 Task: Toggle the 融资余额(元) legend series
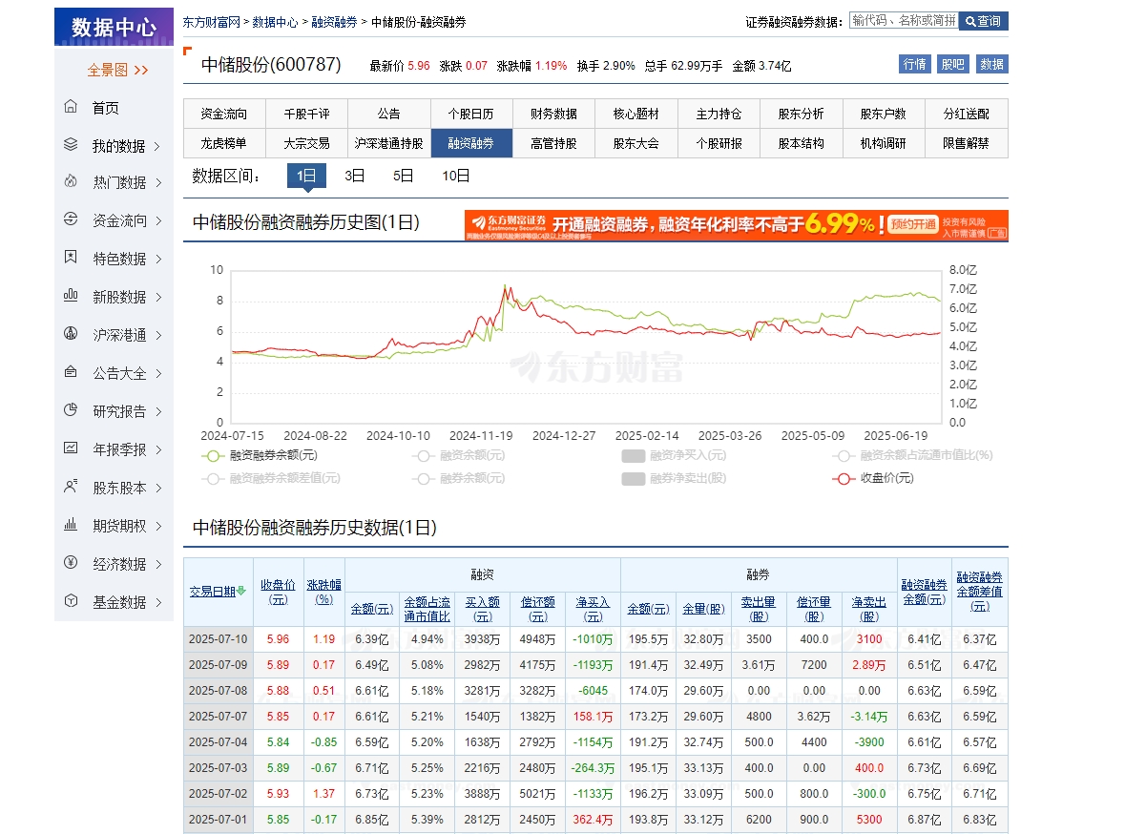(x=459, y=456)
